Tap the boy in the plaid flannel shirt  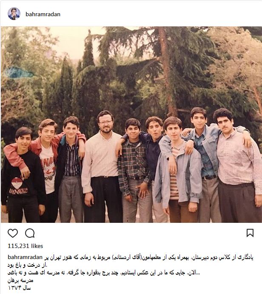click(x=134, y=170)
